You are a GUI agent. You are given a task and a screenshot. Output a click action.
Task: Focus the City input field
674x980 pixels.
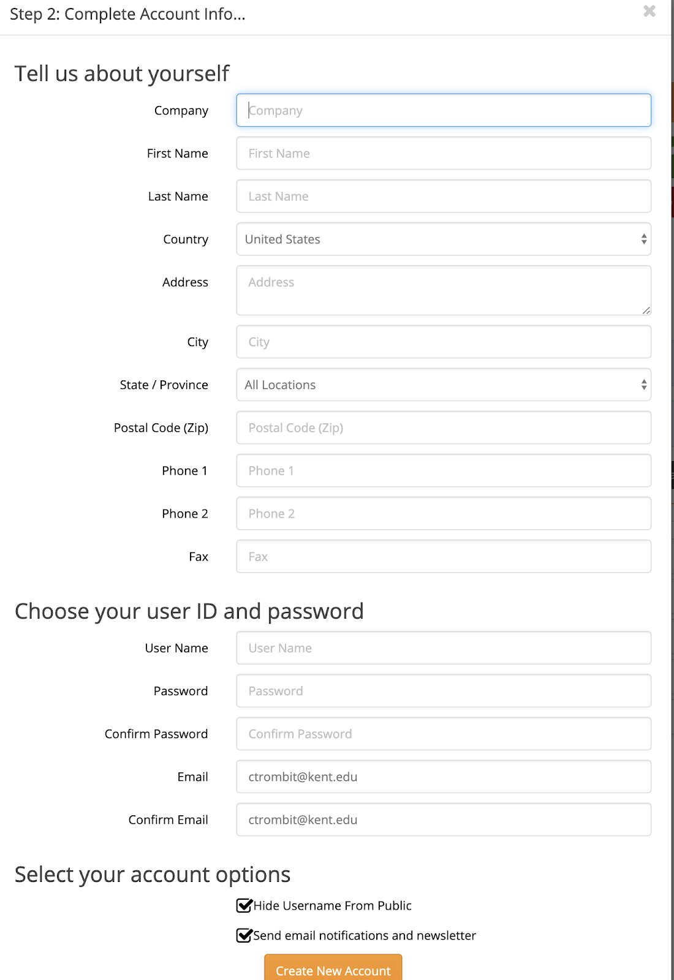pyautogui.click(x=444, y=342)
